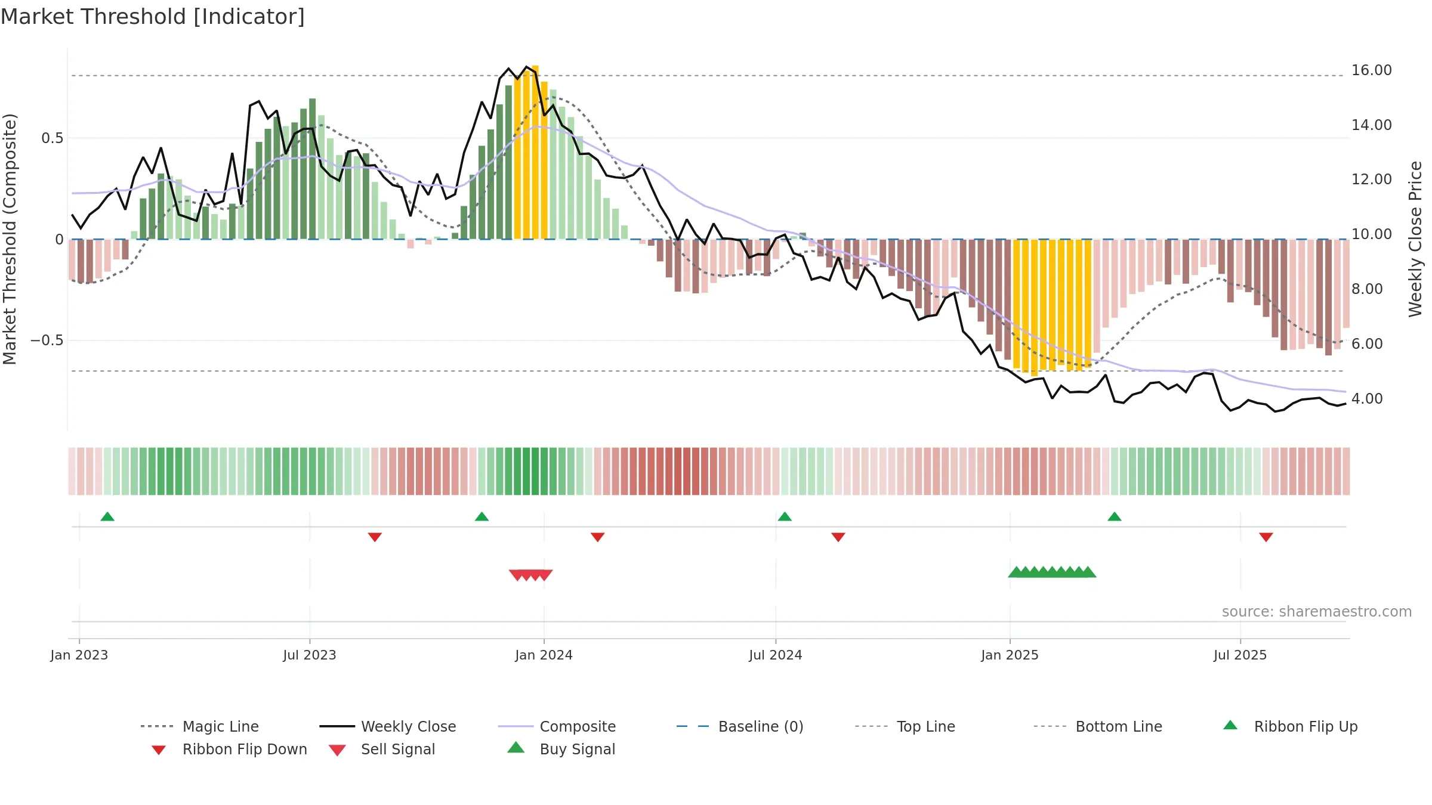Click the Jan 2024 x-axis label
Viewport: 1432px width, 805px height.
(x=544, y=655)
